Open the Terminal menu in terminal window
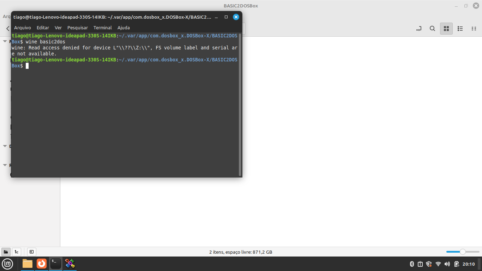The width and height of the screenshot is (482, 271). click(x=102, y=28)
